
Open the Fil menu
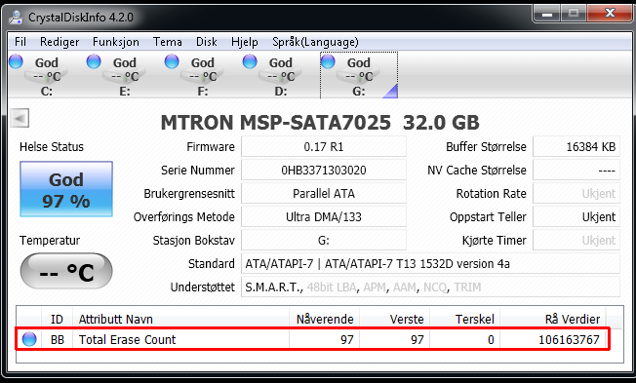pyautogui.click(x=20, y=42)
